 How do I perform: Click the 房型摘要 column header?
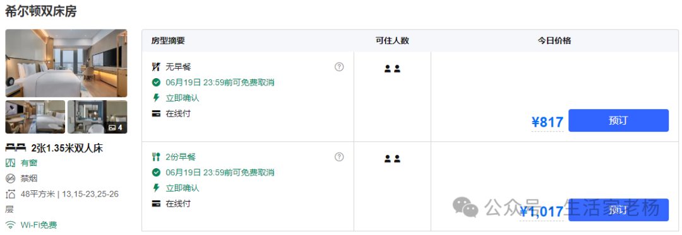pos(169,41)
